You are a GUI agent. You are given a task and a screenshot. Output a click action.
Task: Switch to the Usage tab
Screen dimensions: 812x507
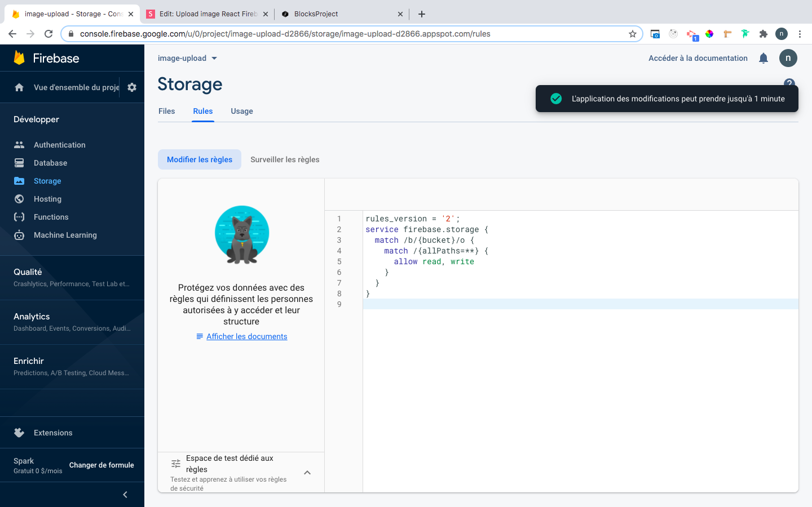tap(242, 111)
